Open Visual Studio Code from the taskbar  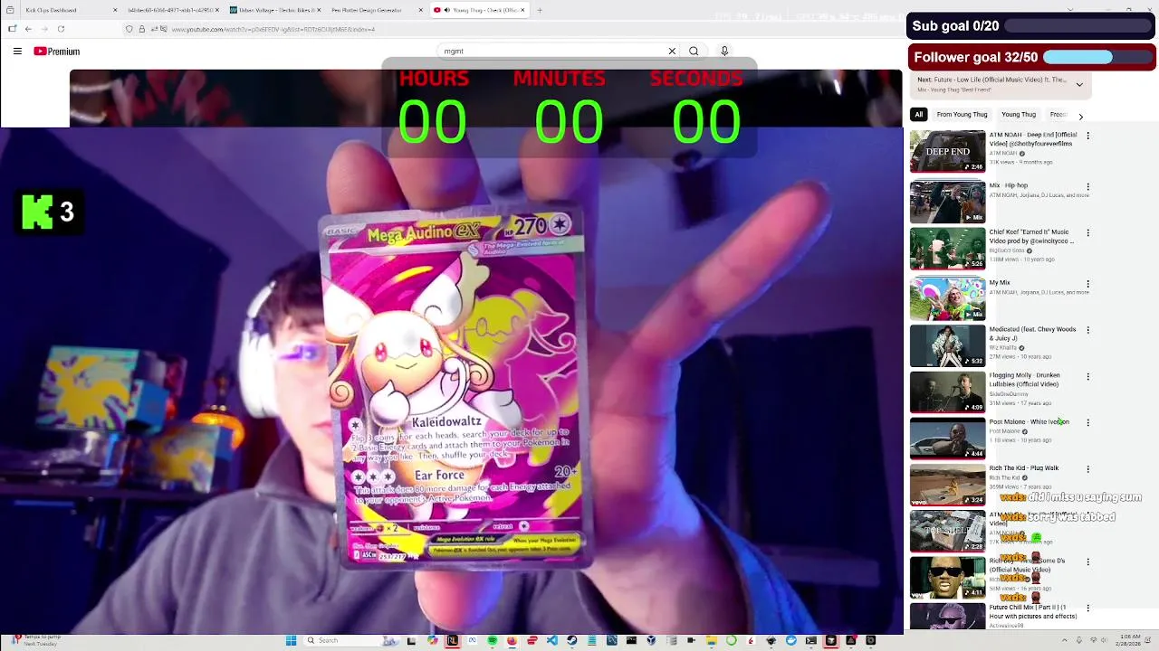[x=552, y=640]
